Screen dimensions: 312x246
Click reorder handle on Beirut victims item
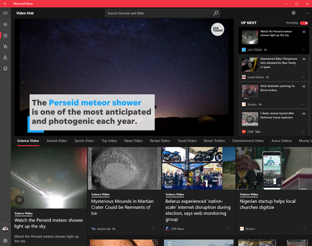coord(304,86)
